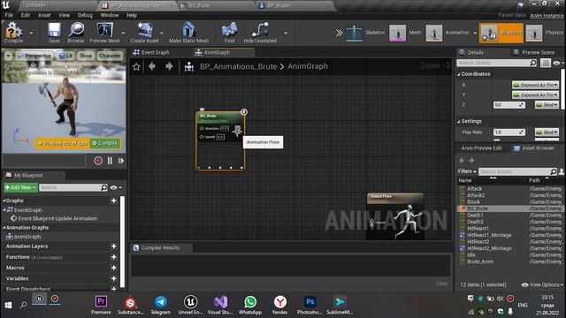Image resolution: width=566 pixels, height=318 pixels.
Task: Click Compile button in viewport
Action: [x=104, y=143]
